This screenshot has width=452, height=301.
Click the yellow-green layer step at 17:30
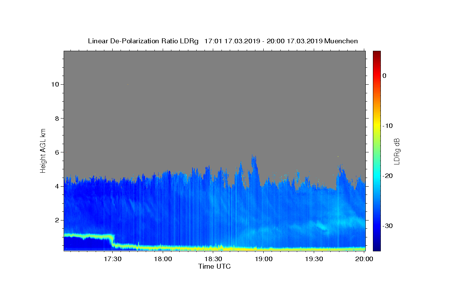[x=113, y=241]
